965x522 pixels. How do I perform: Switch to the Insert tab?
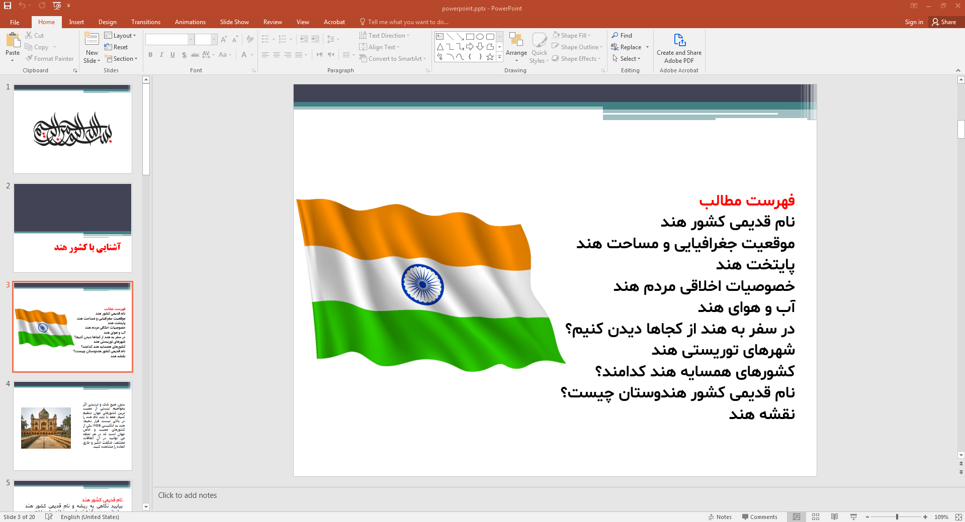(x=76, y=22)
